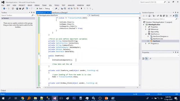Open the FILE menu
The image size is (180, 101).
(x=3, y=5)
